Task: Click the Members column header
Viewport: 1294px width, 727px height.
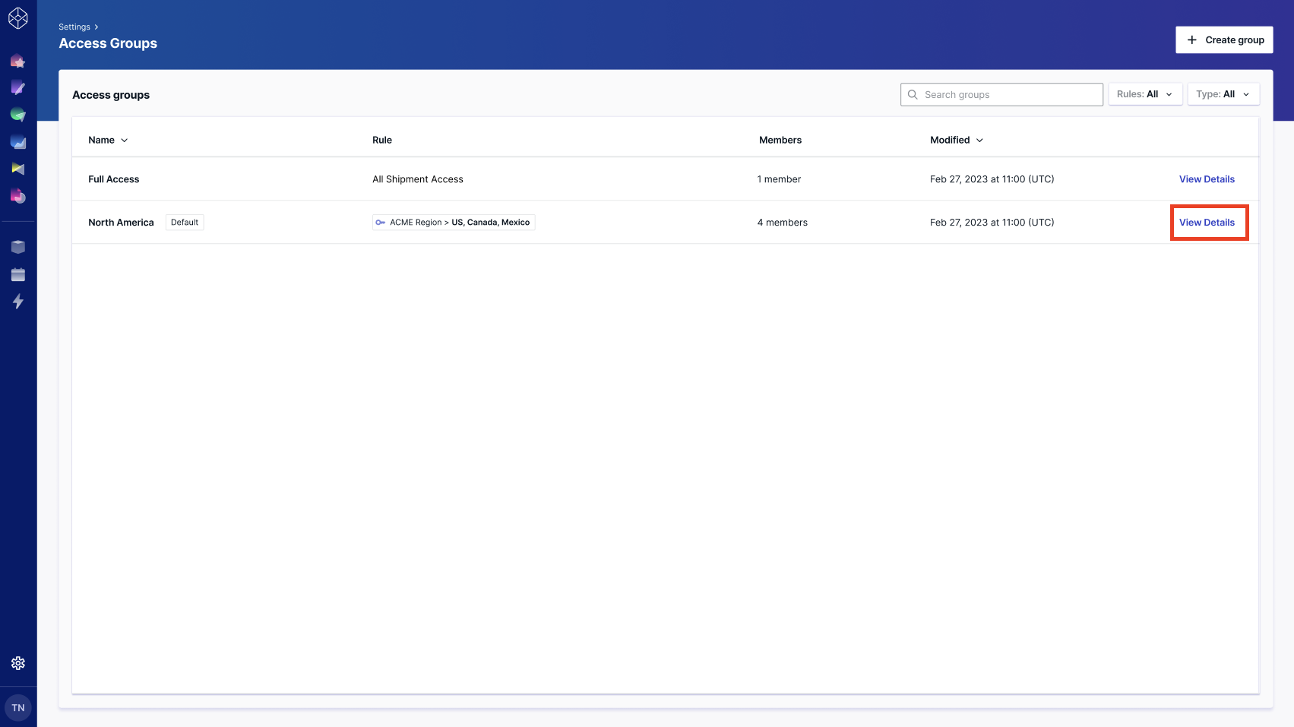Action: click(x=780, y=140)
